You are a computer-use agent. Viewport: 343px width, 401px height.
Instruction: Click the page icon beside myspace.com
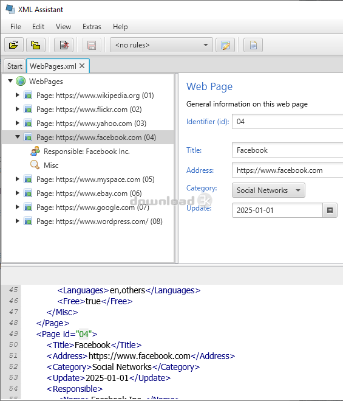click(28, 180)
